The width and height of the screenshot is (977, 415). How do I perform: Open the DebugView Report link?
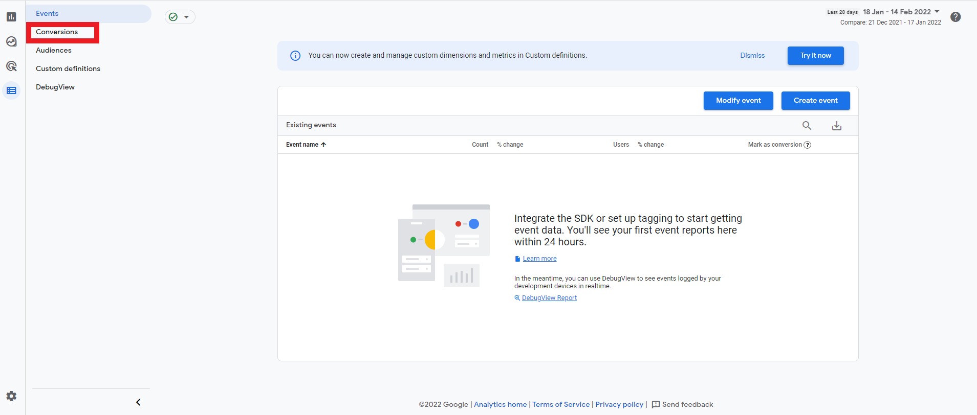(x=549, y=298)
